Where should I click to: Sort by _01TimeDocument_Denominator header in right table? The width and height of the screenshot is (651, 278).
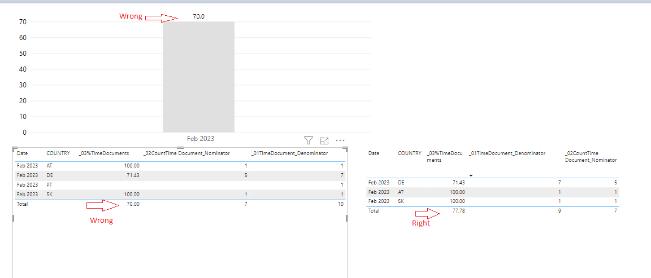tap(506, 153)
